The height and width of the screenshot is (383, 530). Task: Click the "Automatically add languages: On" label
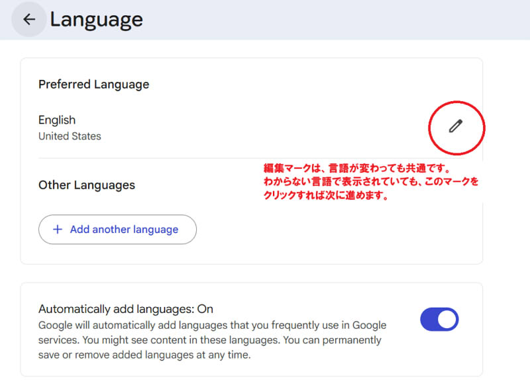(126, 309)
